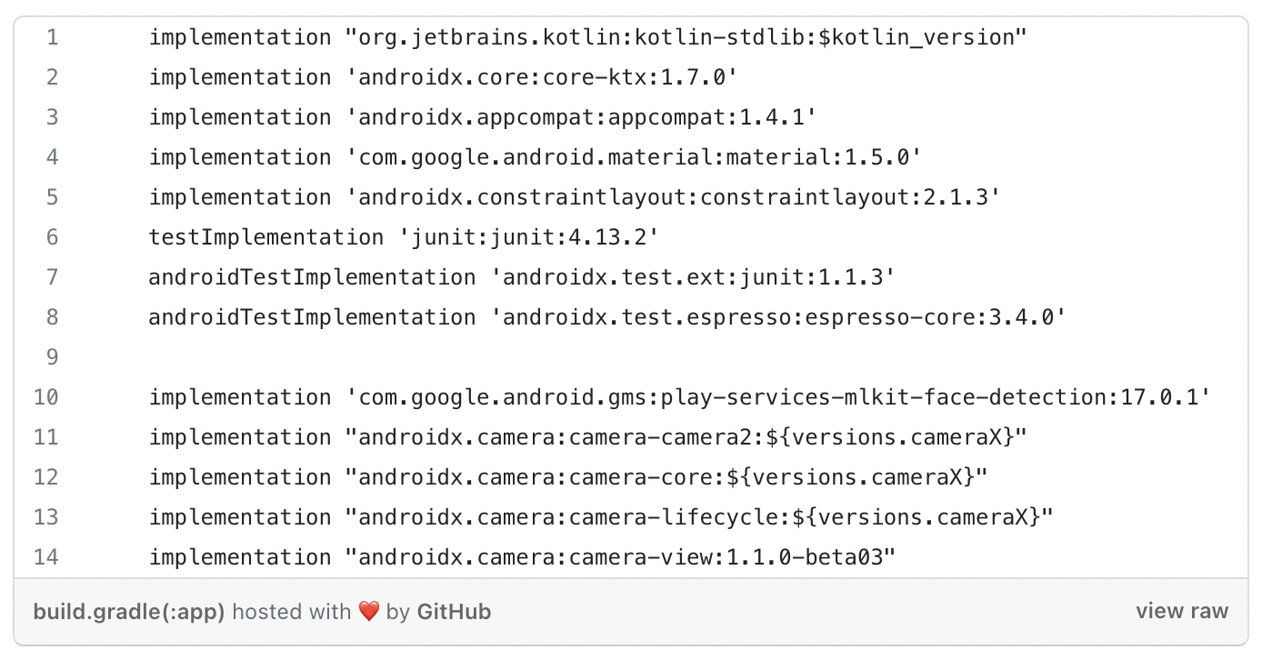Click the camera-core dependency string
Screen dimensions: 1262x660
(666, 477)
